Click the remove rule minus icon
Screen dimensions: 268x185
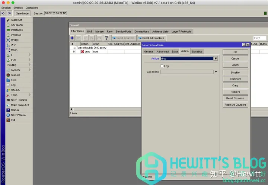point(78,38)
